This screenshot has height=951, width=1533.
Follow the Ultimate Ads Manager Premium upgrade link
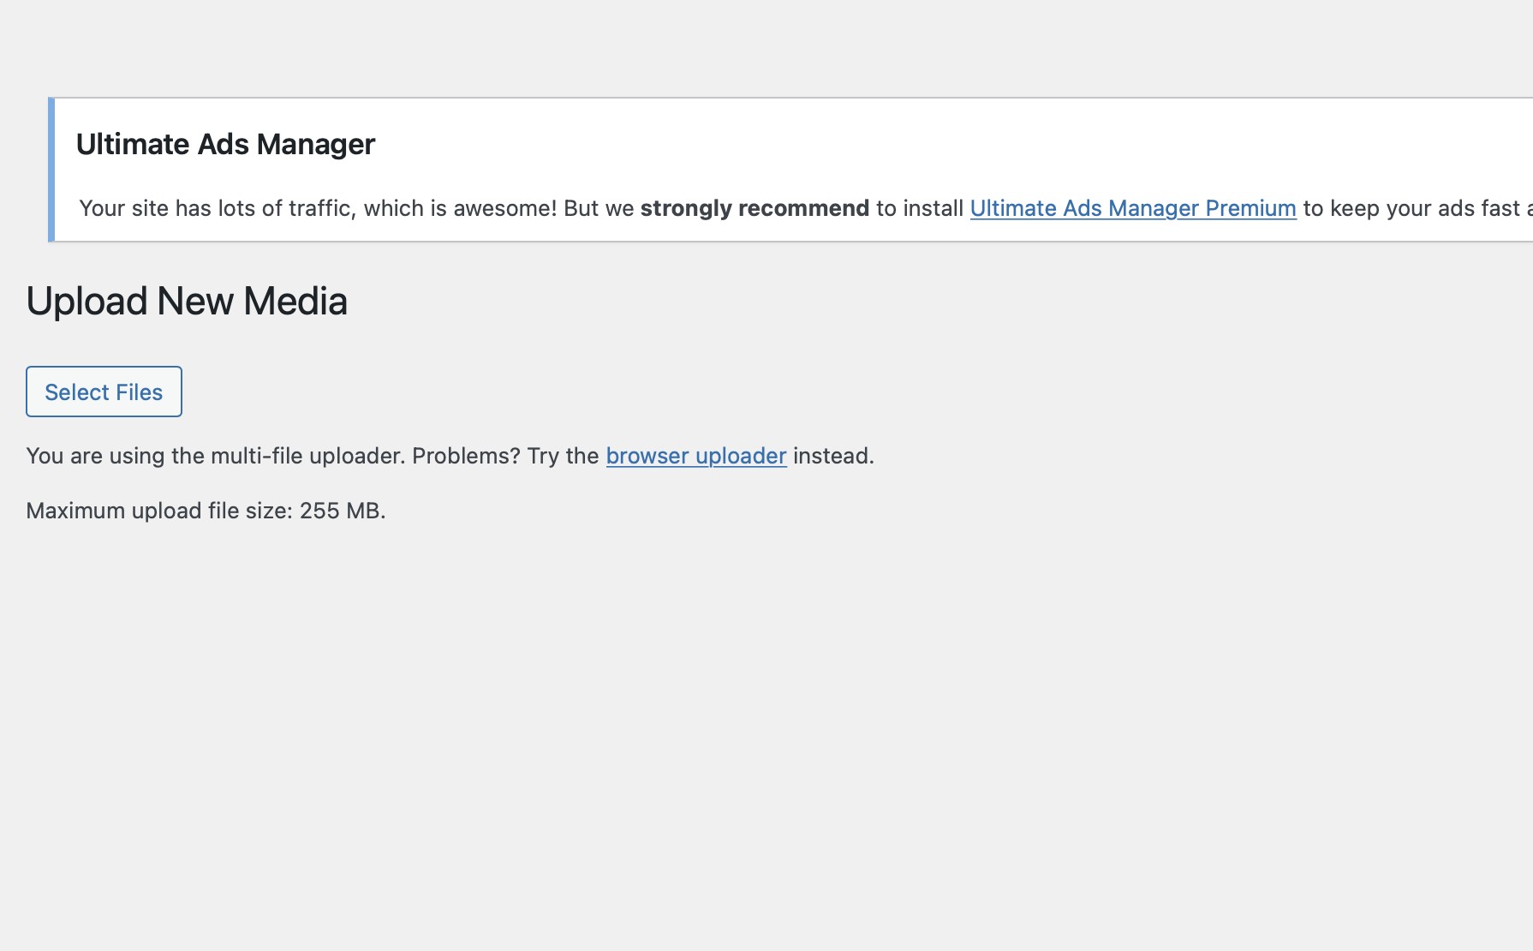pyautogui.click(x=1132, y=208)
